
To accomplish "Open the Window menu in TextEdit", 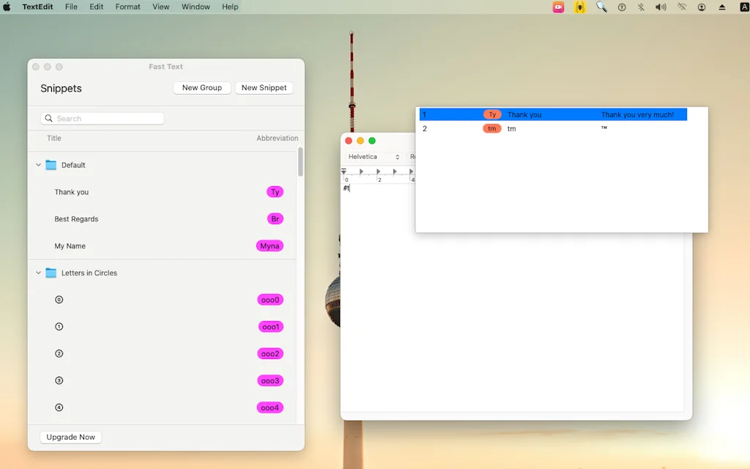I will point(196,7).
